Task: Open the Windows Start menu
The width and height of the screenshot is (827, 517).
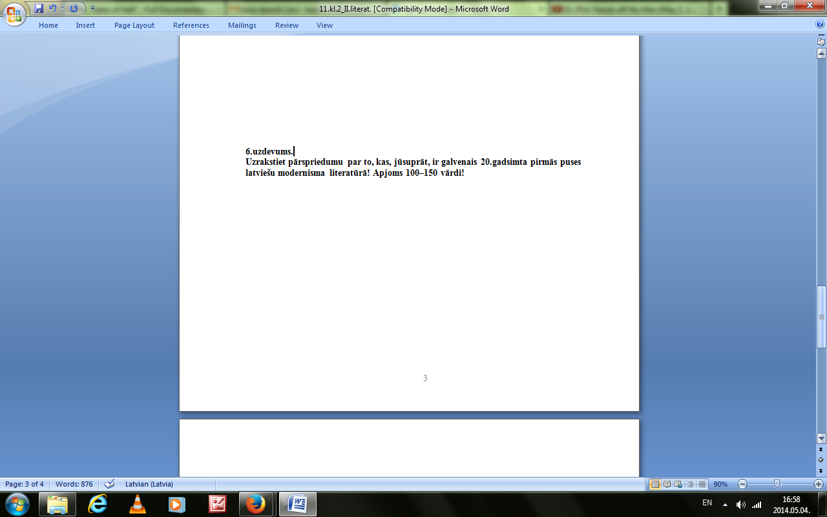Action: pyautogui.click(x=17, y=504)
